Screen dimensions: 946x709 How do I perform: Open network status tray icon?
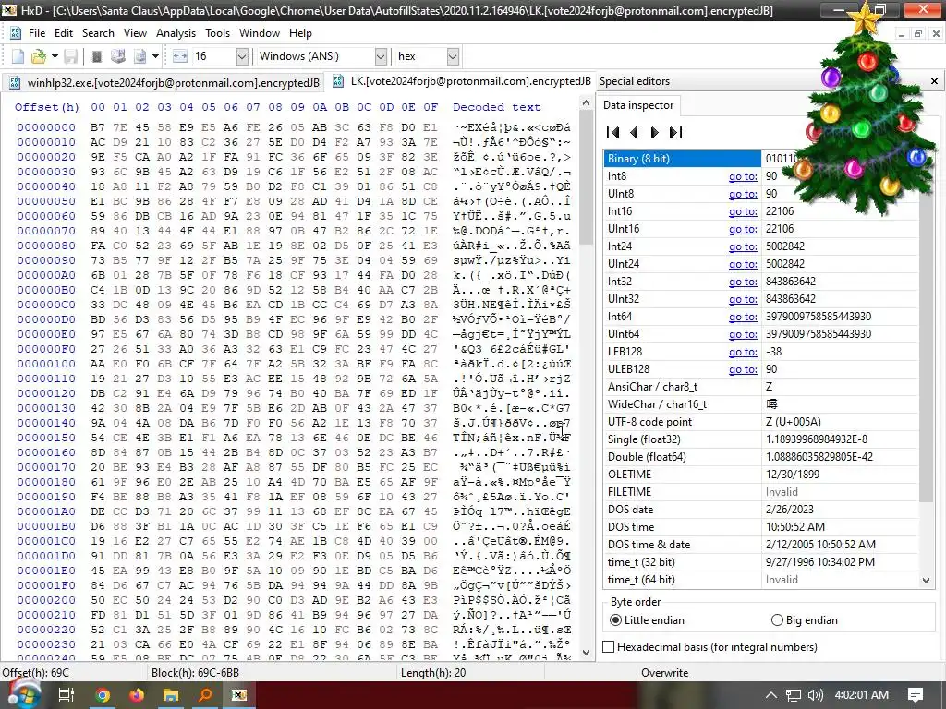794,695
